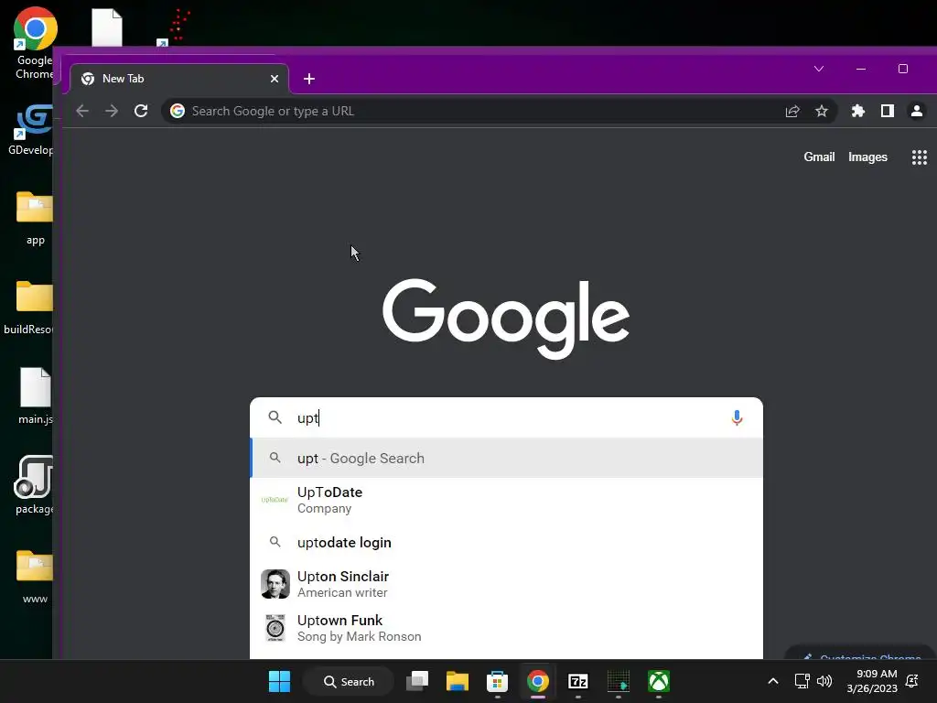Viewport: 937px width, 703px height.
Task: Reload the page with the refresh icon
Action: [x=141, y=111]
